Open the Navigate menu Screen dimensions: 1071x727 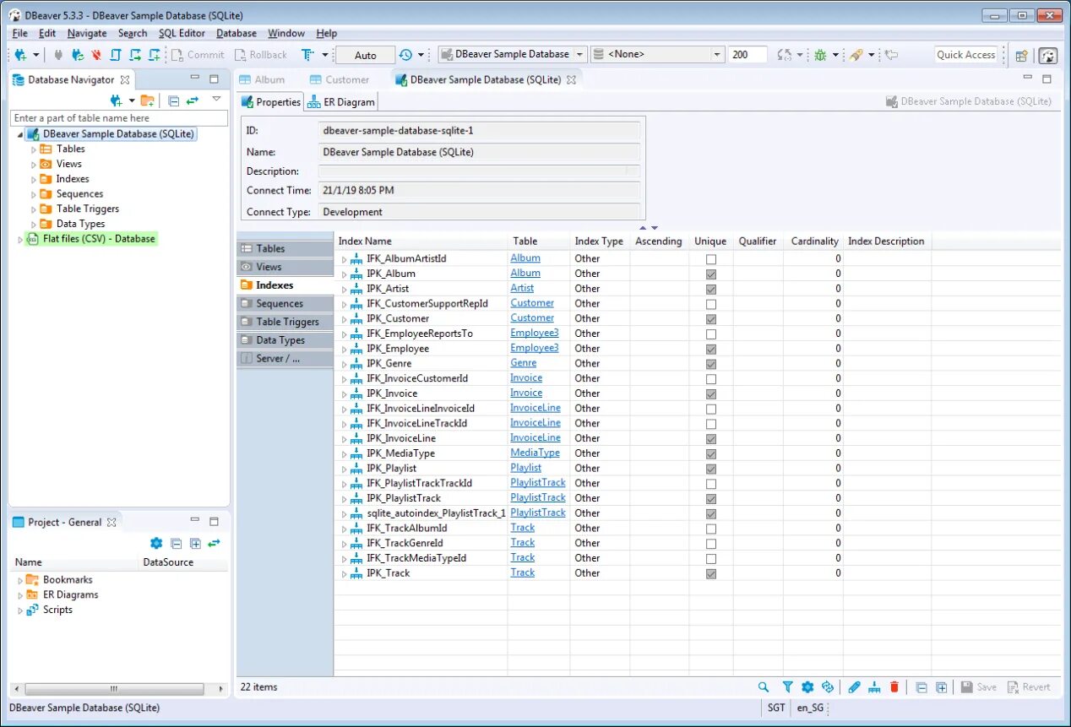[87, 34]
